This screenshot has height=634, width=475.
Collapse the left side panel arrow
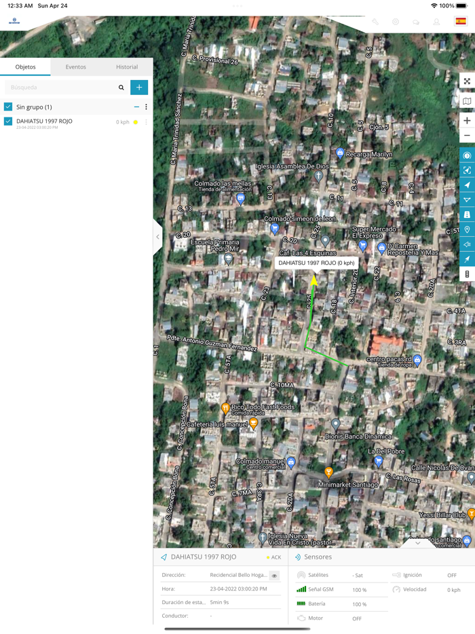pos(157,237)
